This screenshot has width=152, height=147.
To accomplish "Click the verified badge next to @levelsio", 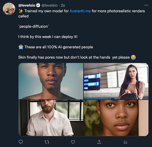I will point(38,5).
